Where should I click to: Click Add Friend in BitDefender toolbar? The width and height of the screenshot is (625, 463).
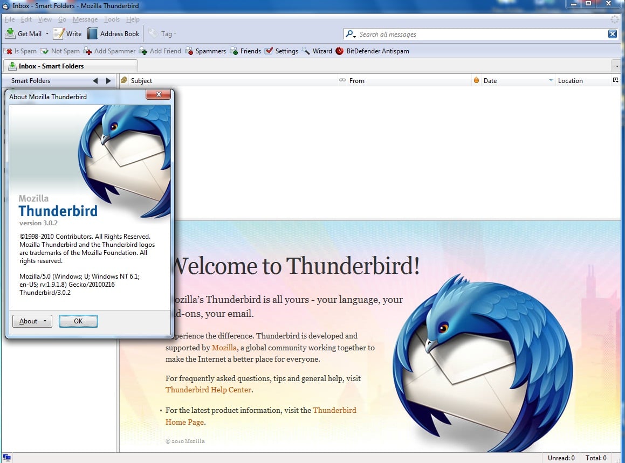tap(160, 51)
